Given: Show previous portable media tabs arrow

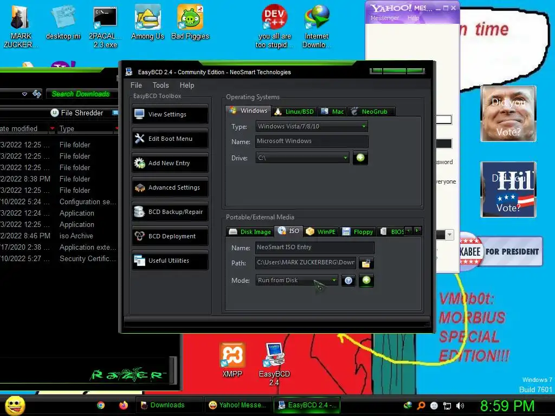Looking at the screenshot, I should [409, 231].
